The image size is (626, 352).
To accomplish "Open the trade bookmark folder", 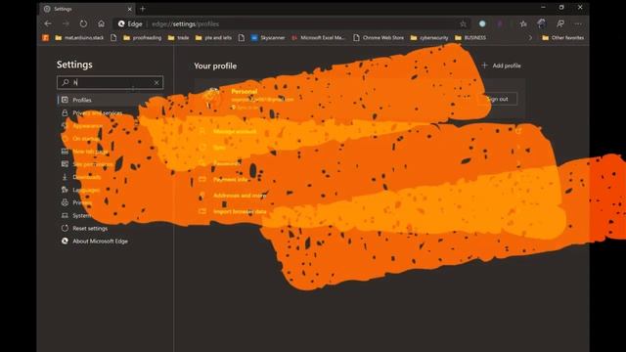I will [x=178, y=37].
